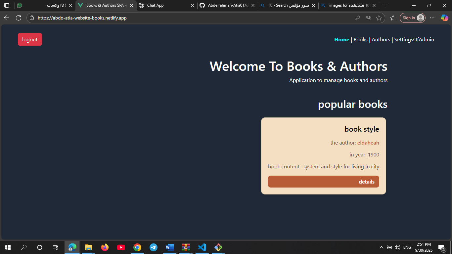The height and width of the screenshot is (254, 452).
Task: Click the browser back arrow
Action: click(x=7, y=18)
